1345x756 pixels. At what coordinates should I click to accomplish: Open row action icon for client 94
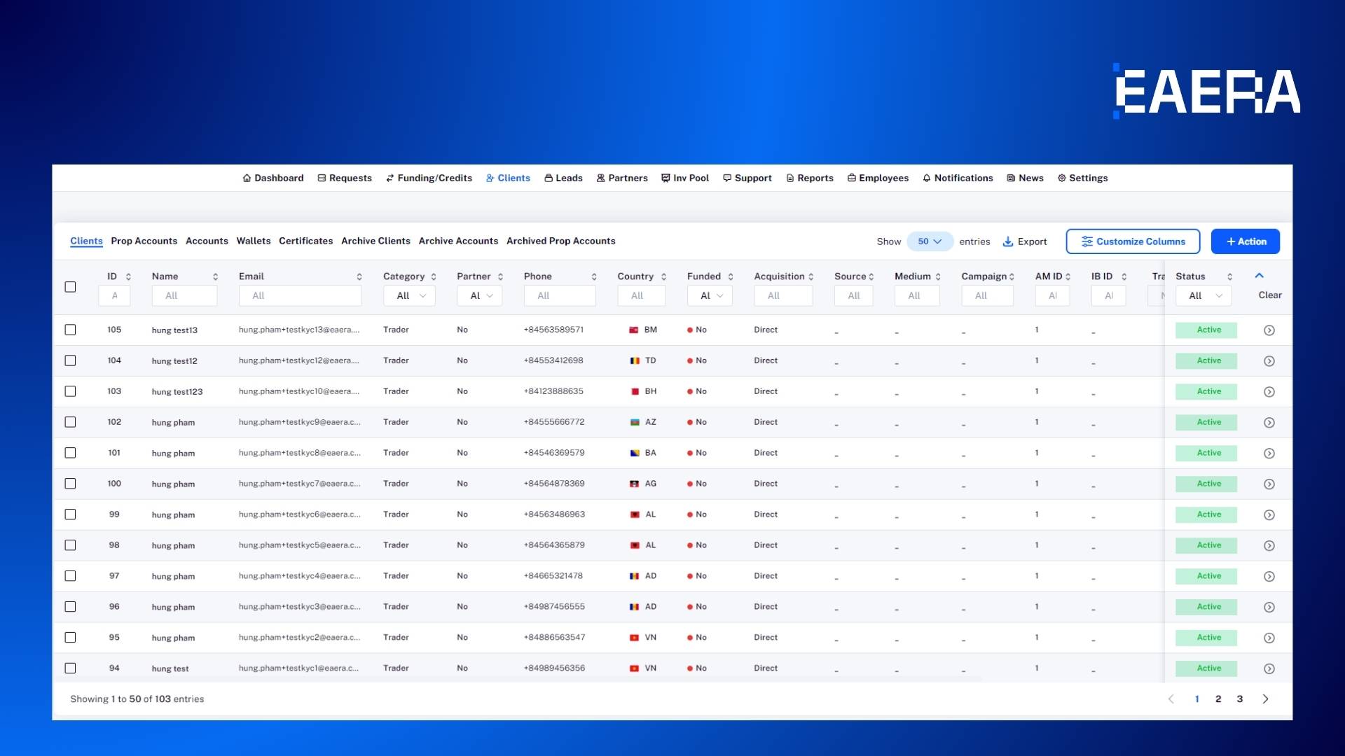tap(1269, 669)
